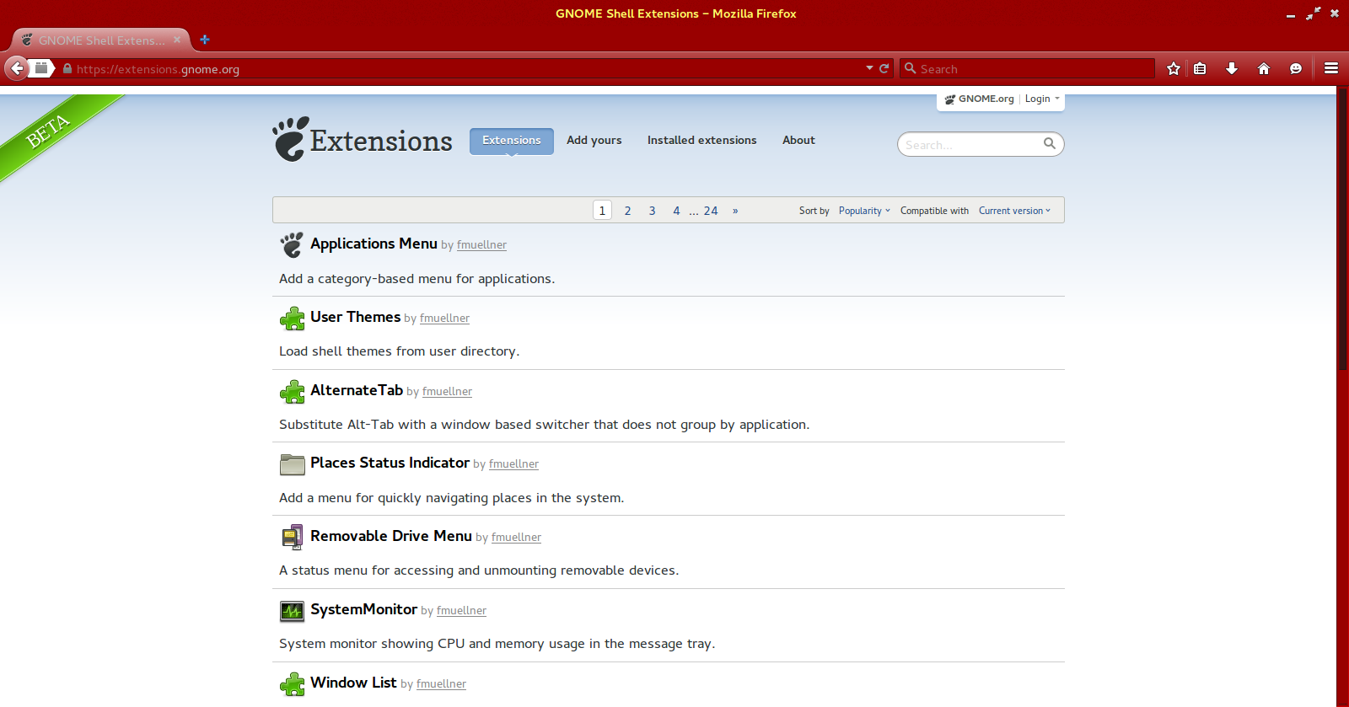The image size is (1349, 707).
Task: Click the User Themes puzzle piece icon
Action: [292, 318]
